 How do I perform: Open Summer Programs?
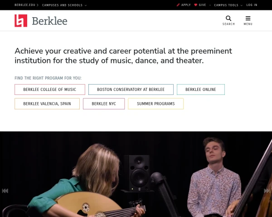pos(155,104)
